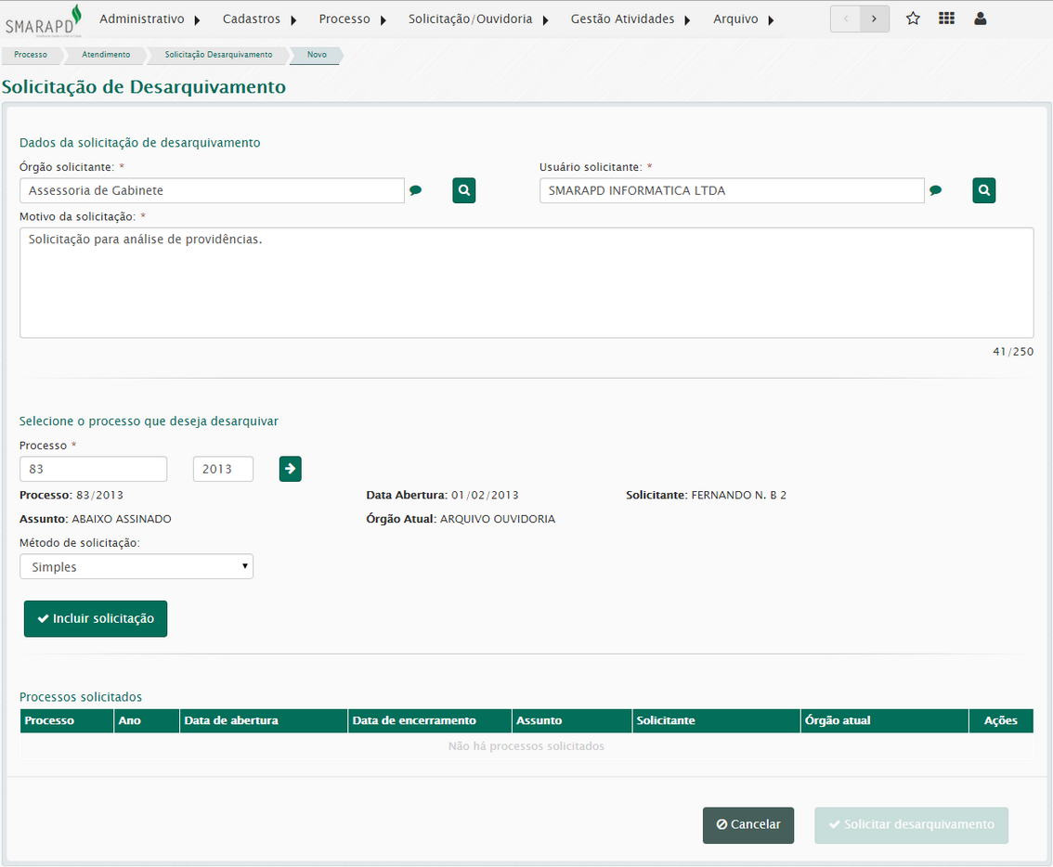Open favorites star icon in header
The width and height of the screenshot is (1053, 867).
pos(913,19)
